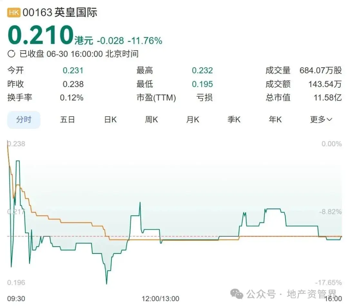Click the 成交量 value 684.07万股
The image size is (348, 308).
[x=321, y=70]
